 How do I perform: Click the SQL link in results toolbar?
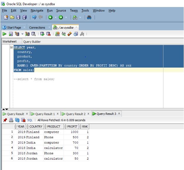(30, 120)
